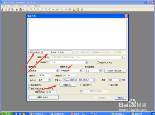Screen dimensions: 155x115
Task: Toggle the 输出子文件夹名 checkbox
Action: coord(98,62)
